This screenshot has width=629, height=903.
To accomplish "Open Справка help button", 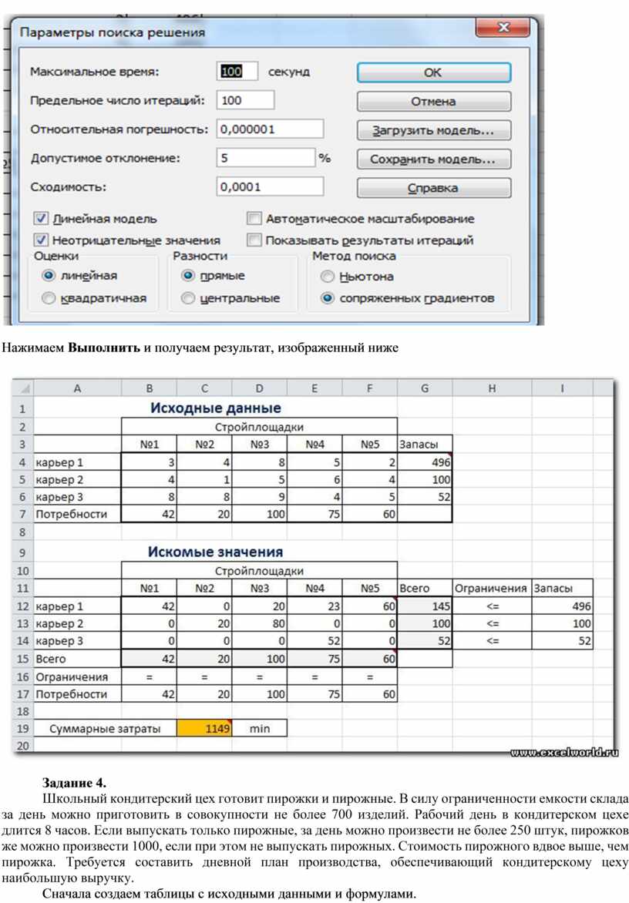I will click(x=433, y=188).
